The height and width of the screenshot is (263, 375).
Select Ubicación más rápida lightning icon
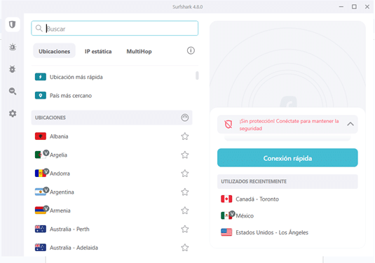(x=41, y=77)
